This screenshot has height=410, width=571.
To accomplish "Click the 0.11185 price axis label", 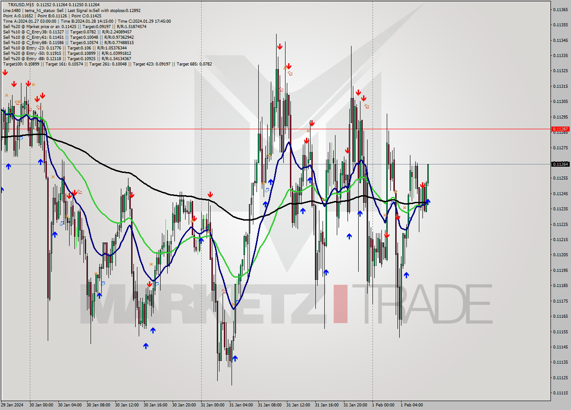I will 560,285.
